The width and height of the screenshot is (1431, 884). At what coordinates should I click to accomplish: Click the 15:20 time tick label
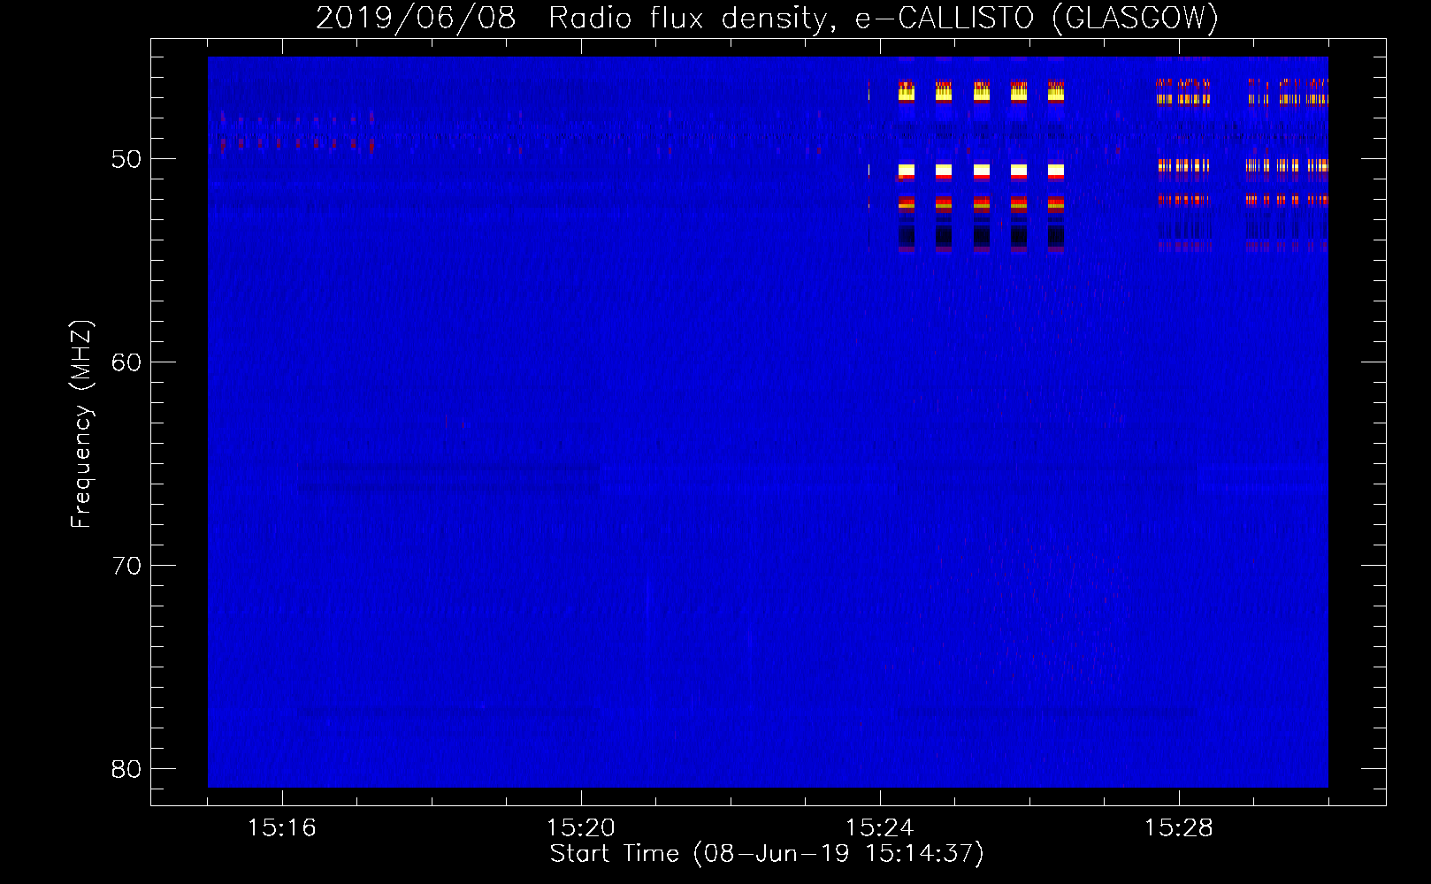(581, 828)
